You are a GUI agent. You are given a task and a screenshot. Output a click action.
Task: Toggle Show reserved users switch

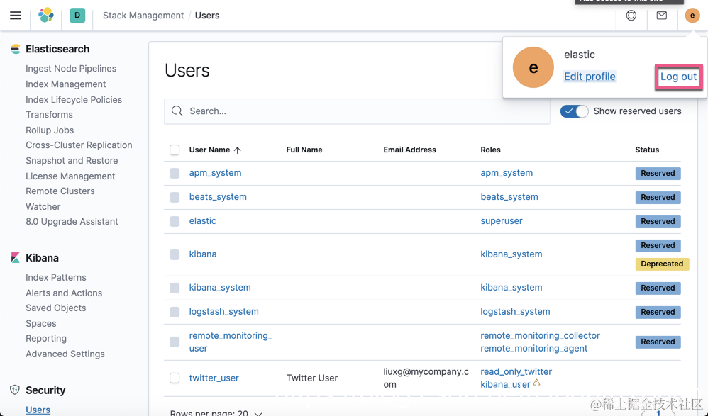click(575, 111)
